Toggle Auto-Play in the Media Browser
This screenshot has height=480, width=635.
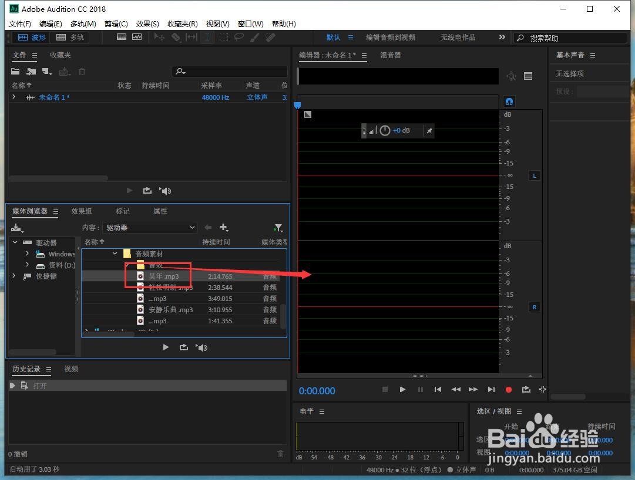click(201, 347)
